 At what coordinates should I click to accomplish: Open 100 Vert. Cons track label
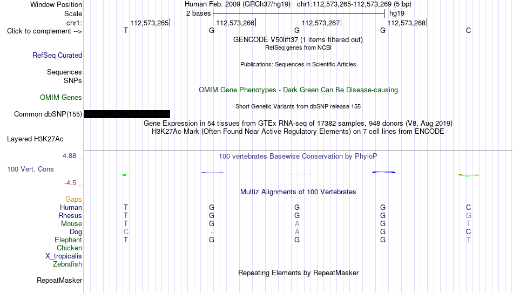(x=30, y=169)
